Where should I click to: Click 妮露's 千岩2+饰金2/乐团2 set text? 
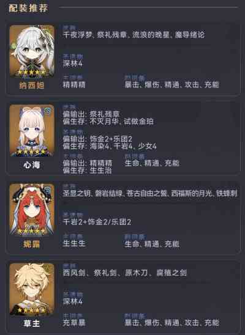tap(97, 222)
